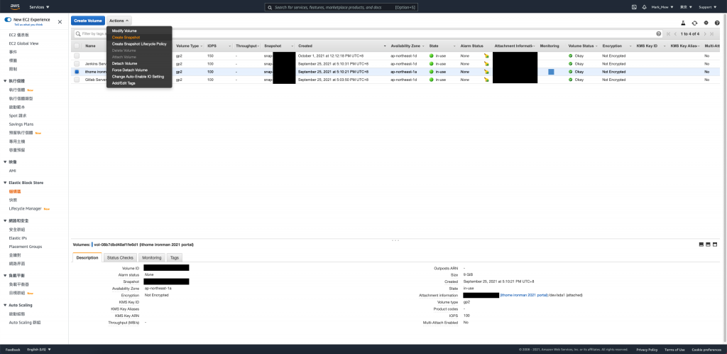Split the details pane with the middle layout icon
The image size is (727, 354).
pos(708,245)
